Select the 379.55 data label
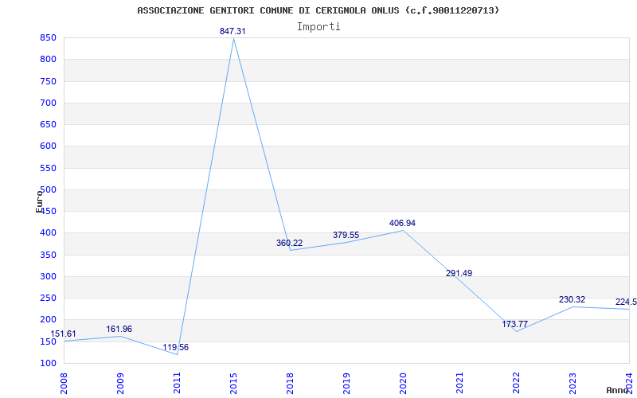The height and width of the screenshot is (398, 637). point(346,235)
